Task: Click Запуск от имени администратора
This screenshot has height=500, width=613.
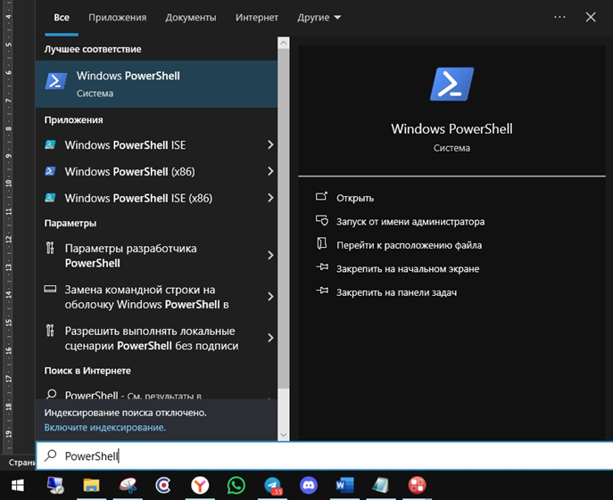Action: 410,222
